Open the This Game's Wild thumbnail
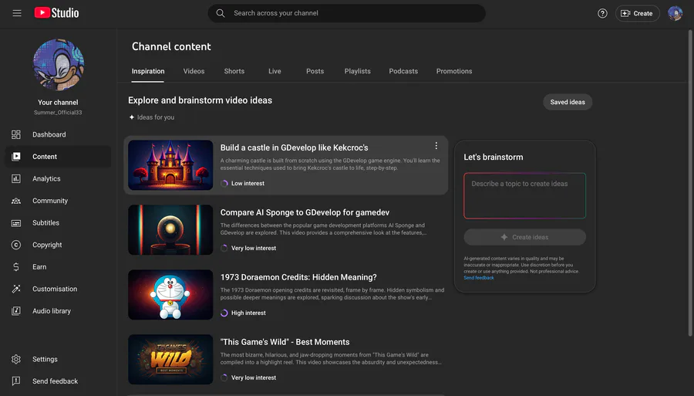This screenshot has height=396, width=694. point(170,359)
